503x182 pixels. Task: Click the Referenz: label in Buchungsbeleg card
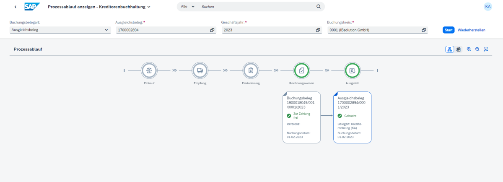pos(294,124)
